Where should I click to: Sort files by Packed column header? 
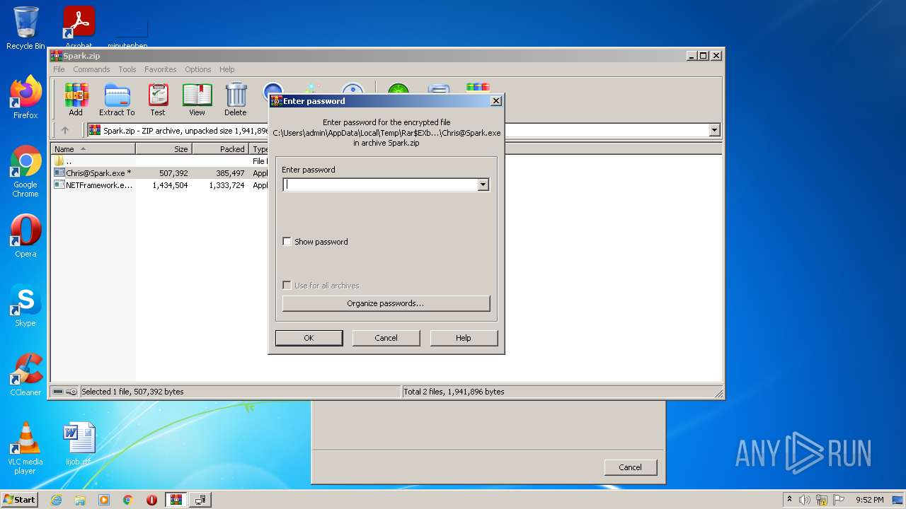(221, 149)
